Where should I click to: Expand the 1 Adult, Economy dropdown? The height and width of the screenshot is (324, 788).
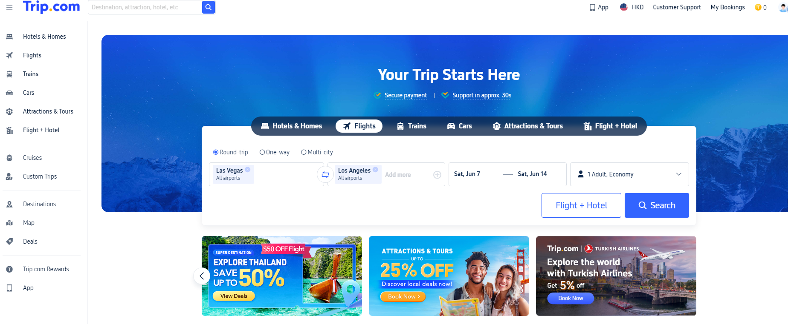629,174
